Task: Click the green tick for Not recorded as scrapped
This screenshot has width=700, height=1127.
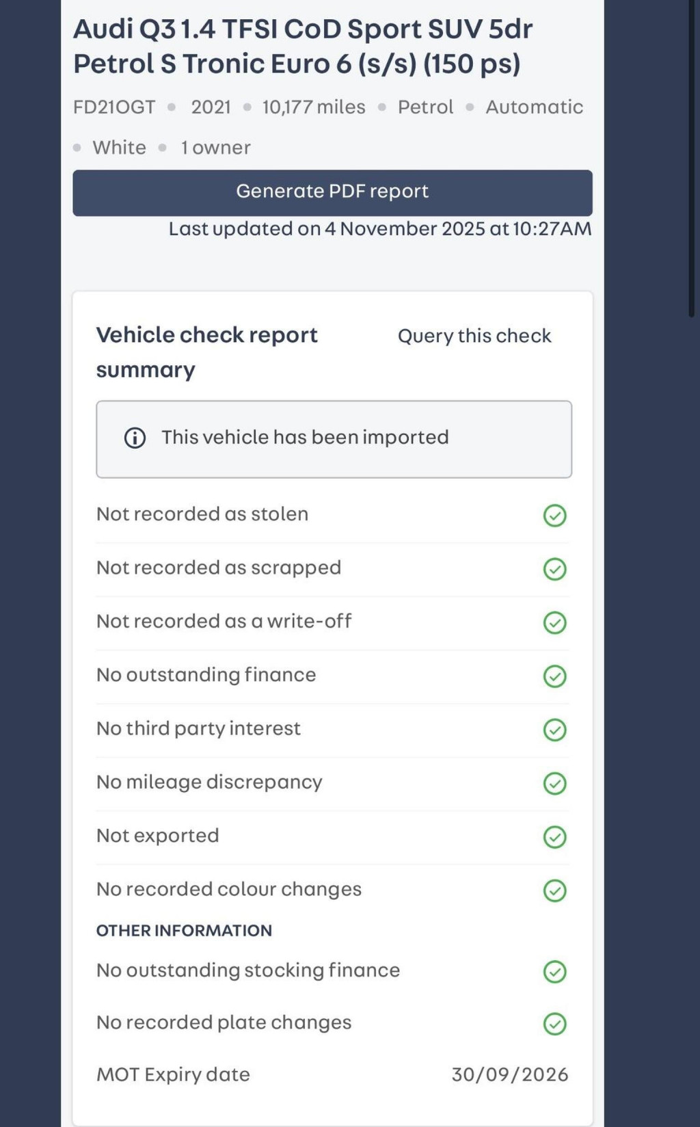Action: coord(554,568)
